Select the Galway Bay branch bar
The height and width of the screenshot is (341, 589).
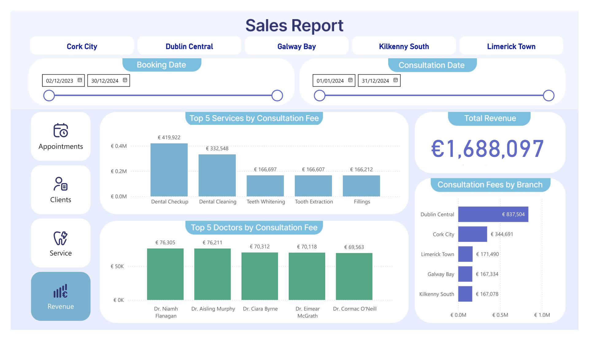(x=465, y=274)
